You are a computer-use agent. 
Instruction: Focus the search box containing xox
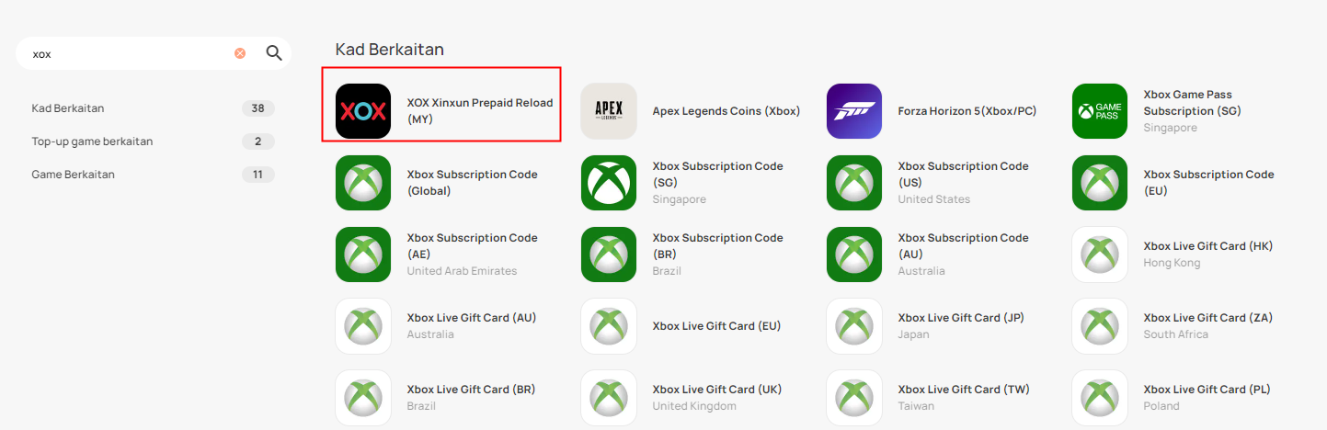129,53
